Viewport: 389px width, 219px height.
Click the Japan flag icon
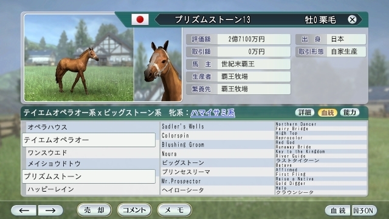(140, 19)
